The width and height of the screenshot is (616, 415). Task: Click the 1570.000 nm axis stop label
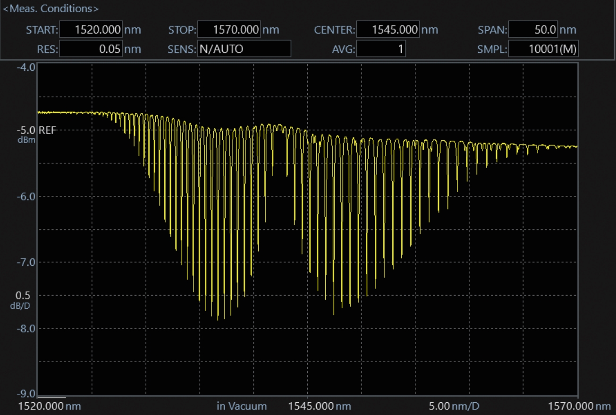click(580, 406)
